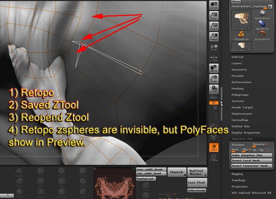
Task: Open the Displacement section
Action: 242,114
